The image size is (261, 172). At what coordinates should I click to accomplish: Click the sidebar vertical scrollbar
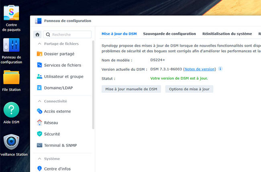point(93,85)
